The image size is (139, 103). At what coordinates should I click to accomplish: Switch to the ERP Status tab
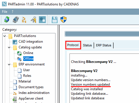coord(104,45)
